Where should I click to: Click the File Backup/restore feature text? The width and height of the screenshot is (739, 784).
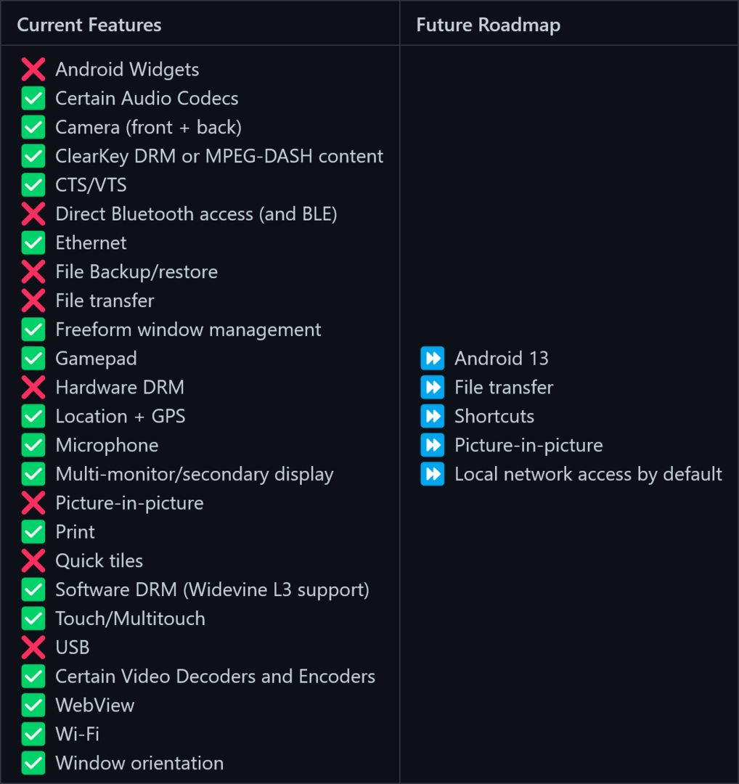click(x=136, y=272)
